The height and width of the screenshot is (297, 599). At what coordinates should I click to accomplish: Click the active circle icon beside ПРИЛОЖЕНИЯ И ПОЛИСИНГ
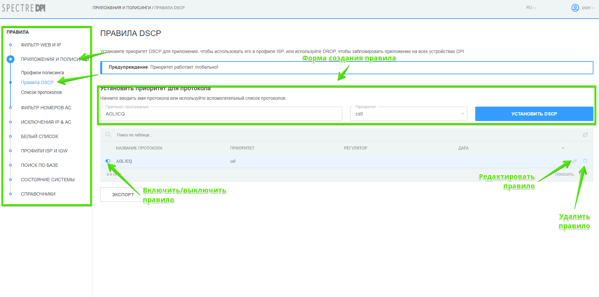[10, 59]
